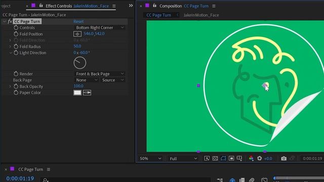Screen dimensions: 324x182
Task: Toggle the Composition panel lock
Action: 154,6
